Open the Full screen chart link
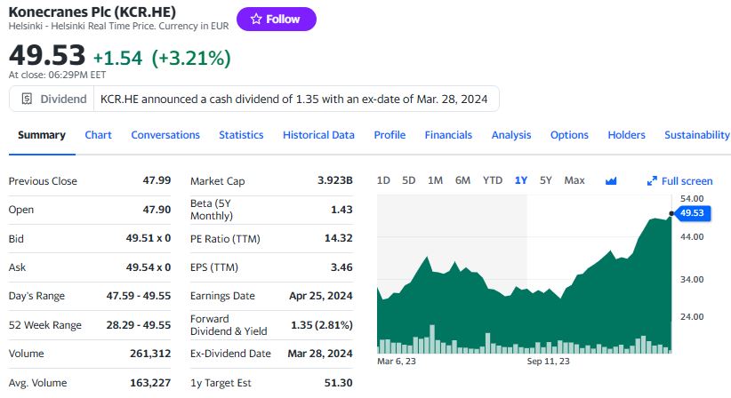Image resolution: width=731 pixels, height=398 pixels. (x=687, y=181)
